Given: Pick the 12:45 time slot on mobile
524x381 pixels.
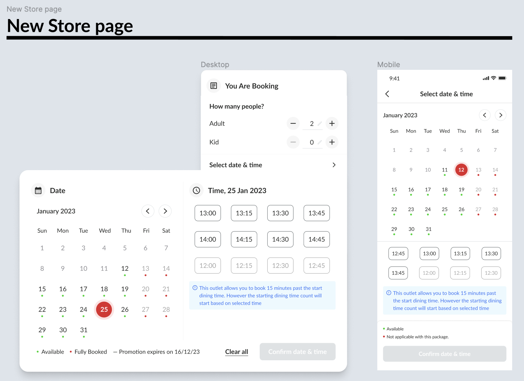Looking at the screenshot, I should pyautogui.click(x=398, y=254).
